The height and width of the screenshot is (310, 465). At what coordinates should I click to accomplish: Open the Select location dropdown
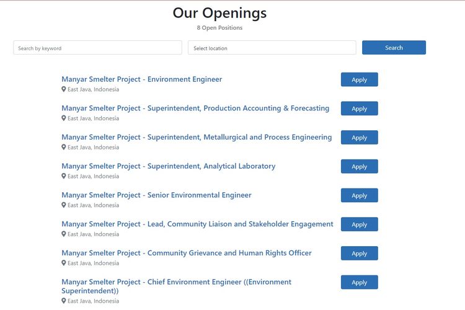click(272, 48)
